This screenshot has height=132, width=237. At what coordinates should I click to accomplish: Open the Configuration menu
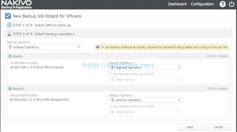(202, 4)
